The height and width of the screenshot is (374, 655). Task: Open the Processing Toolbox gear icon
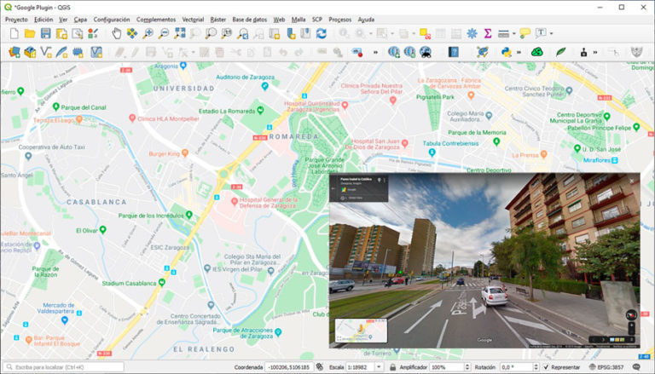(472, 33)
